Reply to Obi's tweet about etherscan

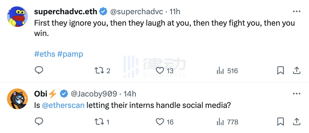[39, 122]
